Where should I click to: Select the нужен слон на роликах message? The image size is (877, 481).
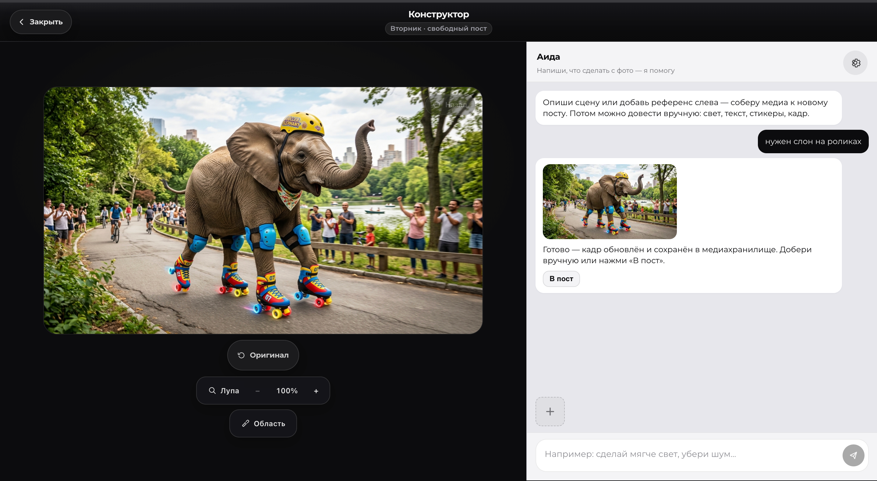pyautogui.click(x=813, y=141)
